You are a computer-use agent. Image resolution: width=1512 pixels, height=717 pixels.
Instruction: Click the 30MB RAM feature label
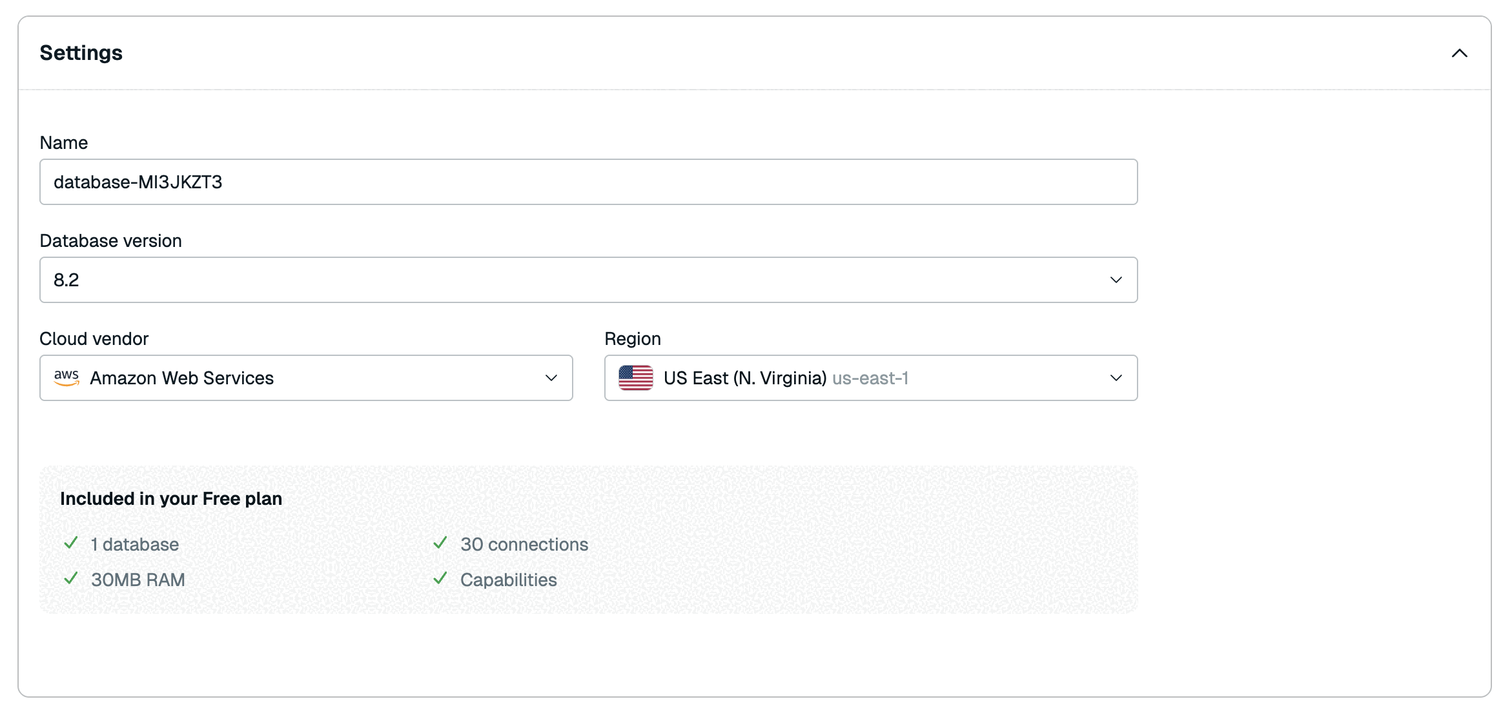(138, 580)
